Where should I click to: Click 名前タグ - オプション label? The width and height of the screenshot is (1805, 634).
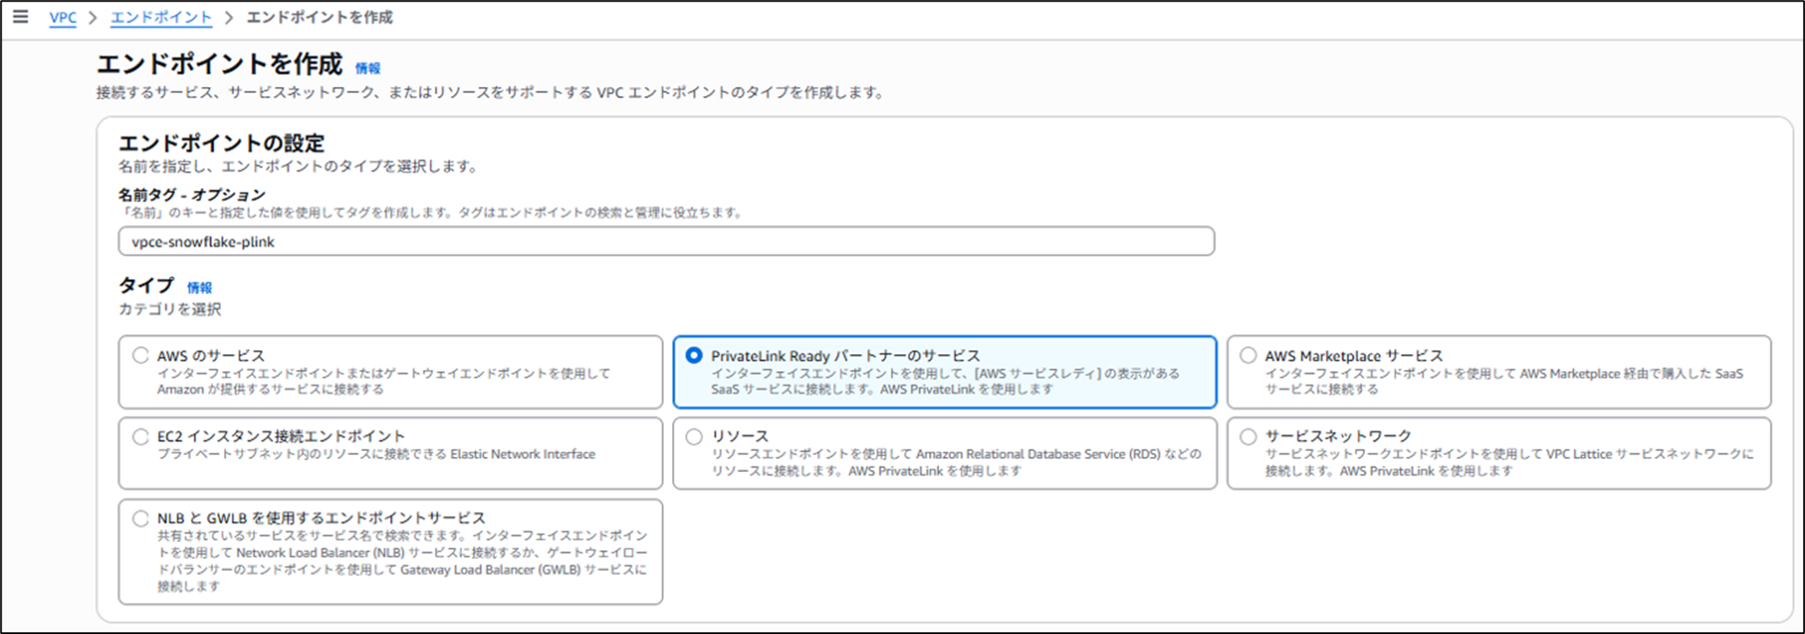pos(192,195)
